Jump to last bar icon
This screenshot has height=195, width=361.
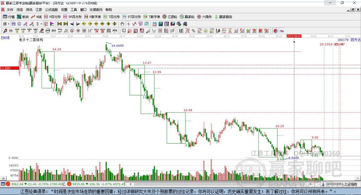tap(66, 24)
